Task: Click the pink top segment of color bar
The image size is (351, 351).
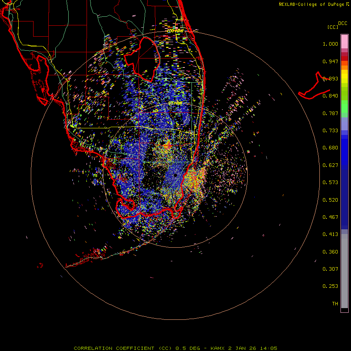Action: click(344, 42)
